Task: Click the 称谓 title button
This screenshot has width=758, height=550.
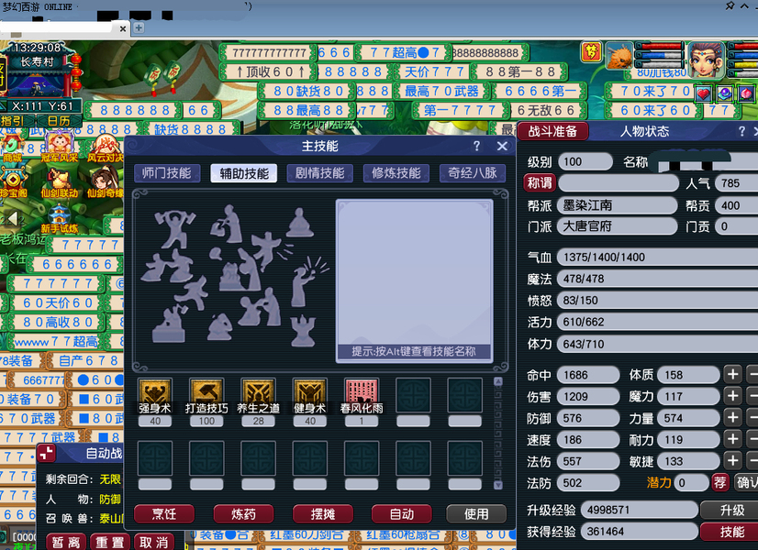Action: coord(540,183)
